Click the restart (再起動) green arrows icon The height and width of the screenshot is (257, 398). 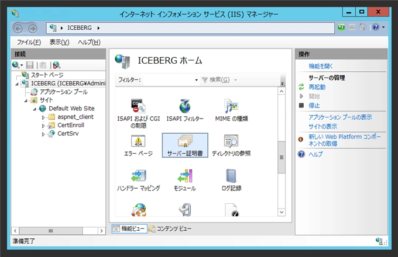tap(301, 87)
